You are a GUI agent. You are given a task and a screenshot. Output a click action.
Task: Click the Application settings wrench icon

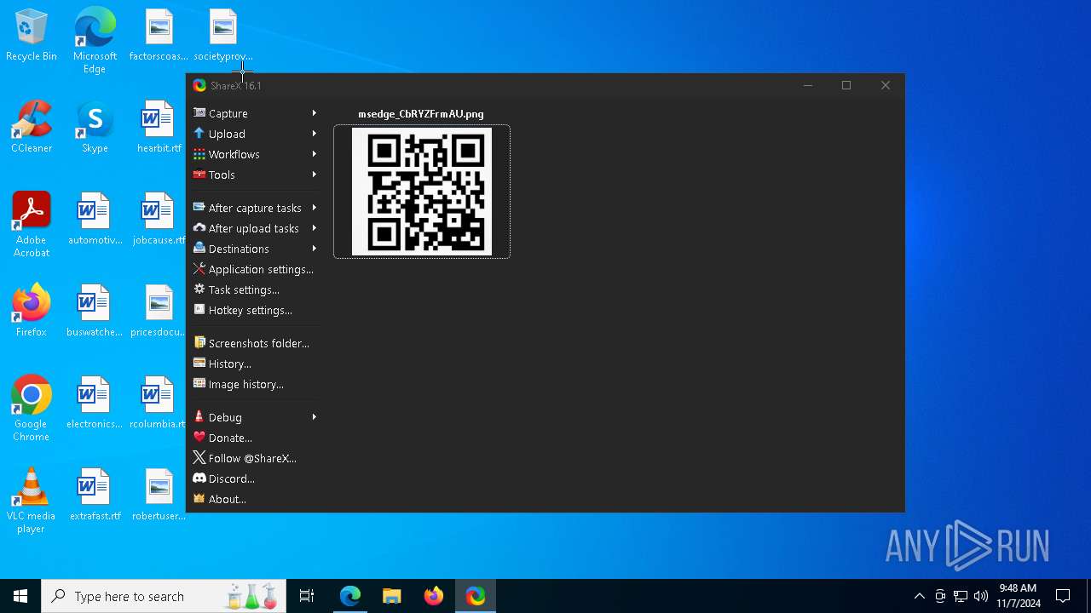(199, 268)
